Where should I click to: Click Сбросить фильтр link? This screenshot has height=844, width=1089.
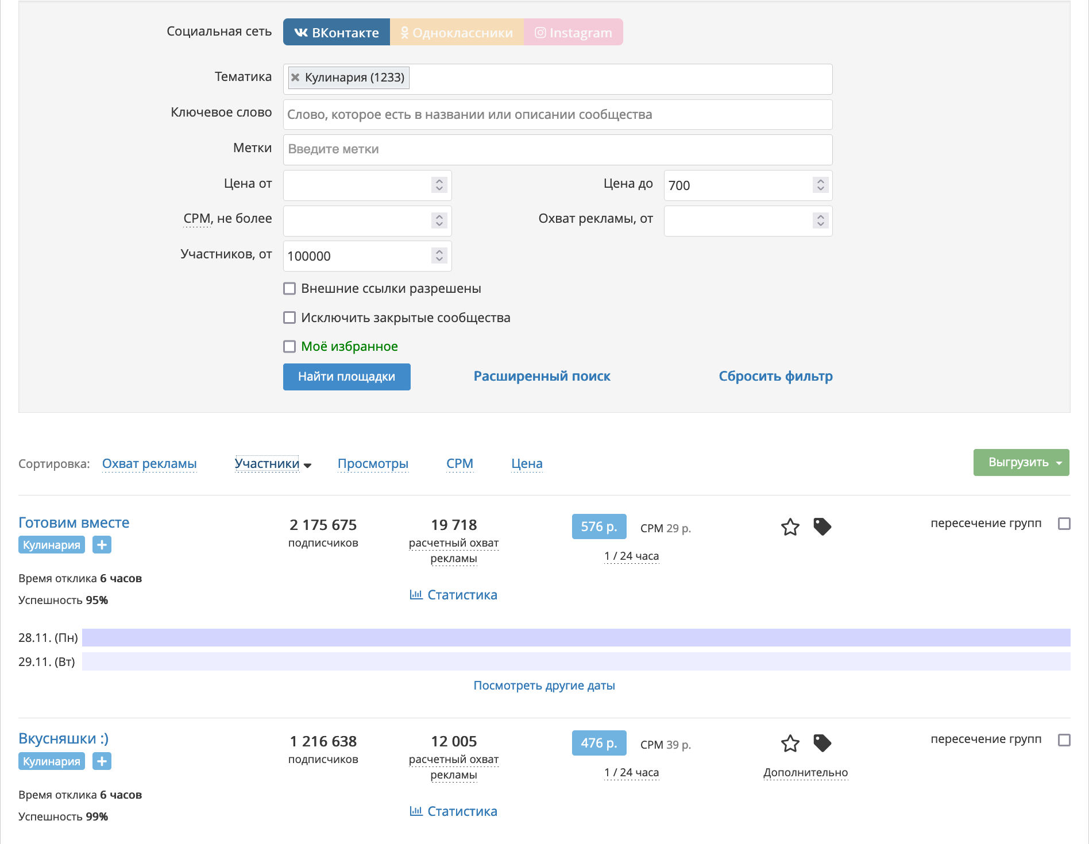(x=775, y=376)
